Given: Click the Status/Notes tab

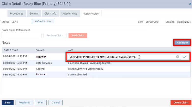Looking at the screenshot, I should click(91, 14).
